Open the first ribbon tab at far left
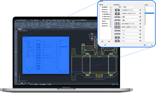This screenshot has height=94, width=156. 15,22
